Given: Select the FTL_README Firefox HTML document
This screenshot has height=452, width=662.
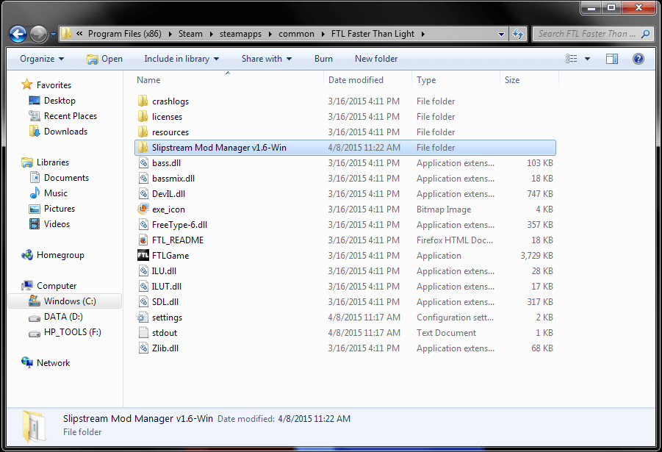Looking at the screenshot, I should click(x=178, y=240).
